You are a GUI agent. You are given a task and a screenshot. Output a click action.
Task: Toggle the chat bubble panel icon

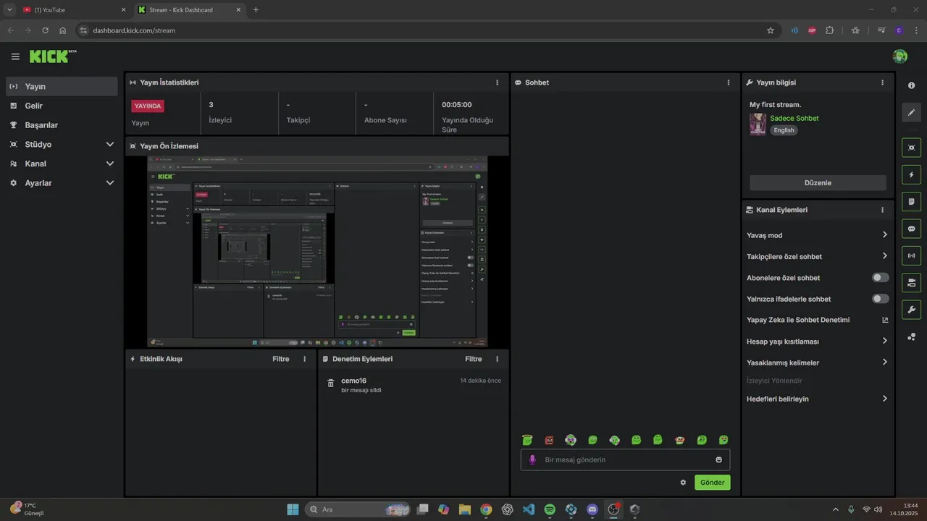(911, 229)
